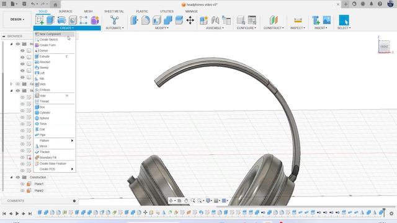Click the Move/Copy arrows icon
This screenshot has width=397, height=223.
[x=190, y=20]
